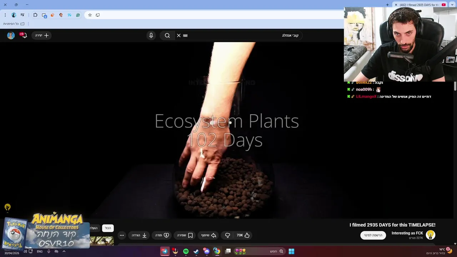Dislike the video with thumbs down
Image resolution: width=457 pixels, height=257 pixels.
coord(227,235)
